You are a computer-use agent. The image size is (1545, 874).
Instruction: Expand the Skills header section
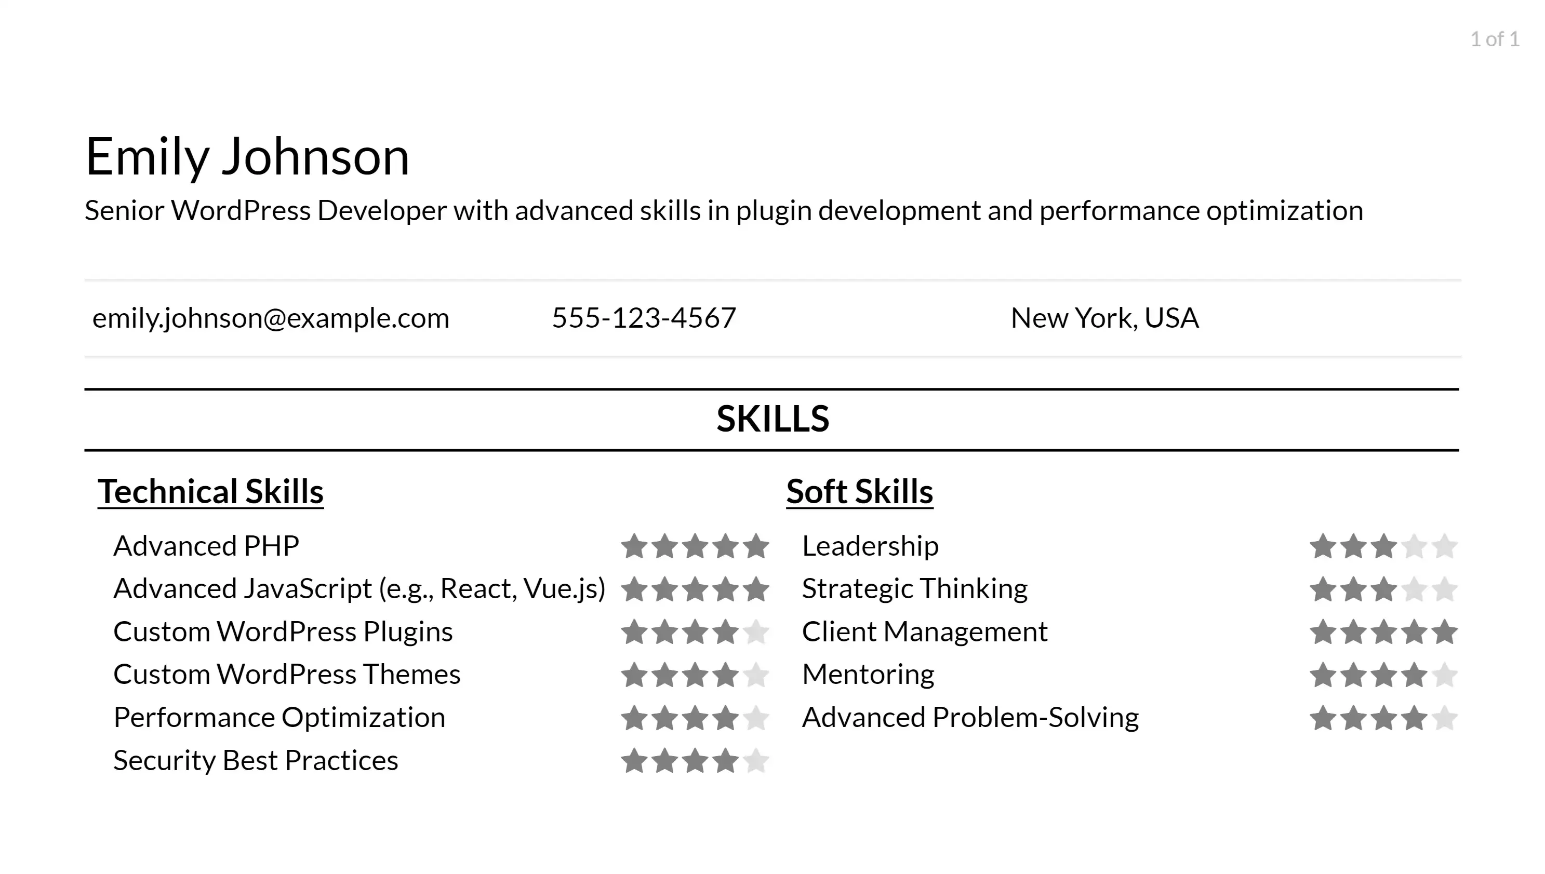(771, 418)
